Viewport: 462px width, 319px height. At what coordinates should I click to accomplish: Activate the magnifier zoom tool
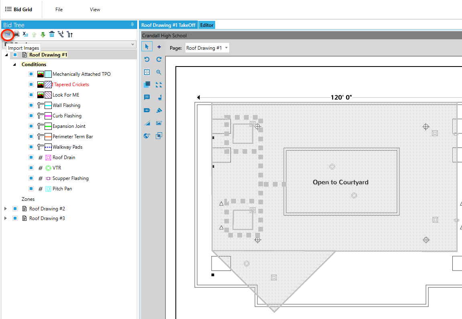(x=159, y=72)
